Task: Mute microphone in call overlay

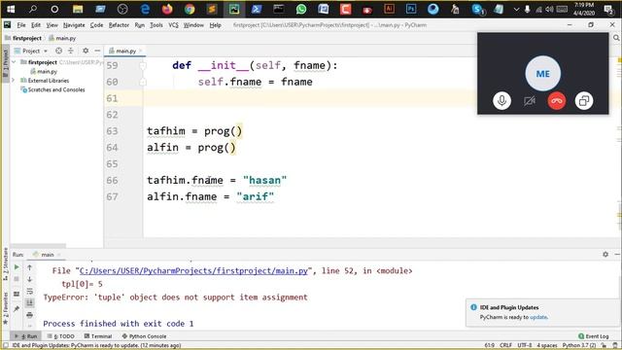Action: pos(501,101)
